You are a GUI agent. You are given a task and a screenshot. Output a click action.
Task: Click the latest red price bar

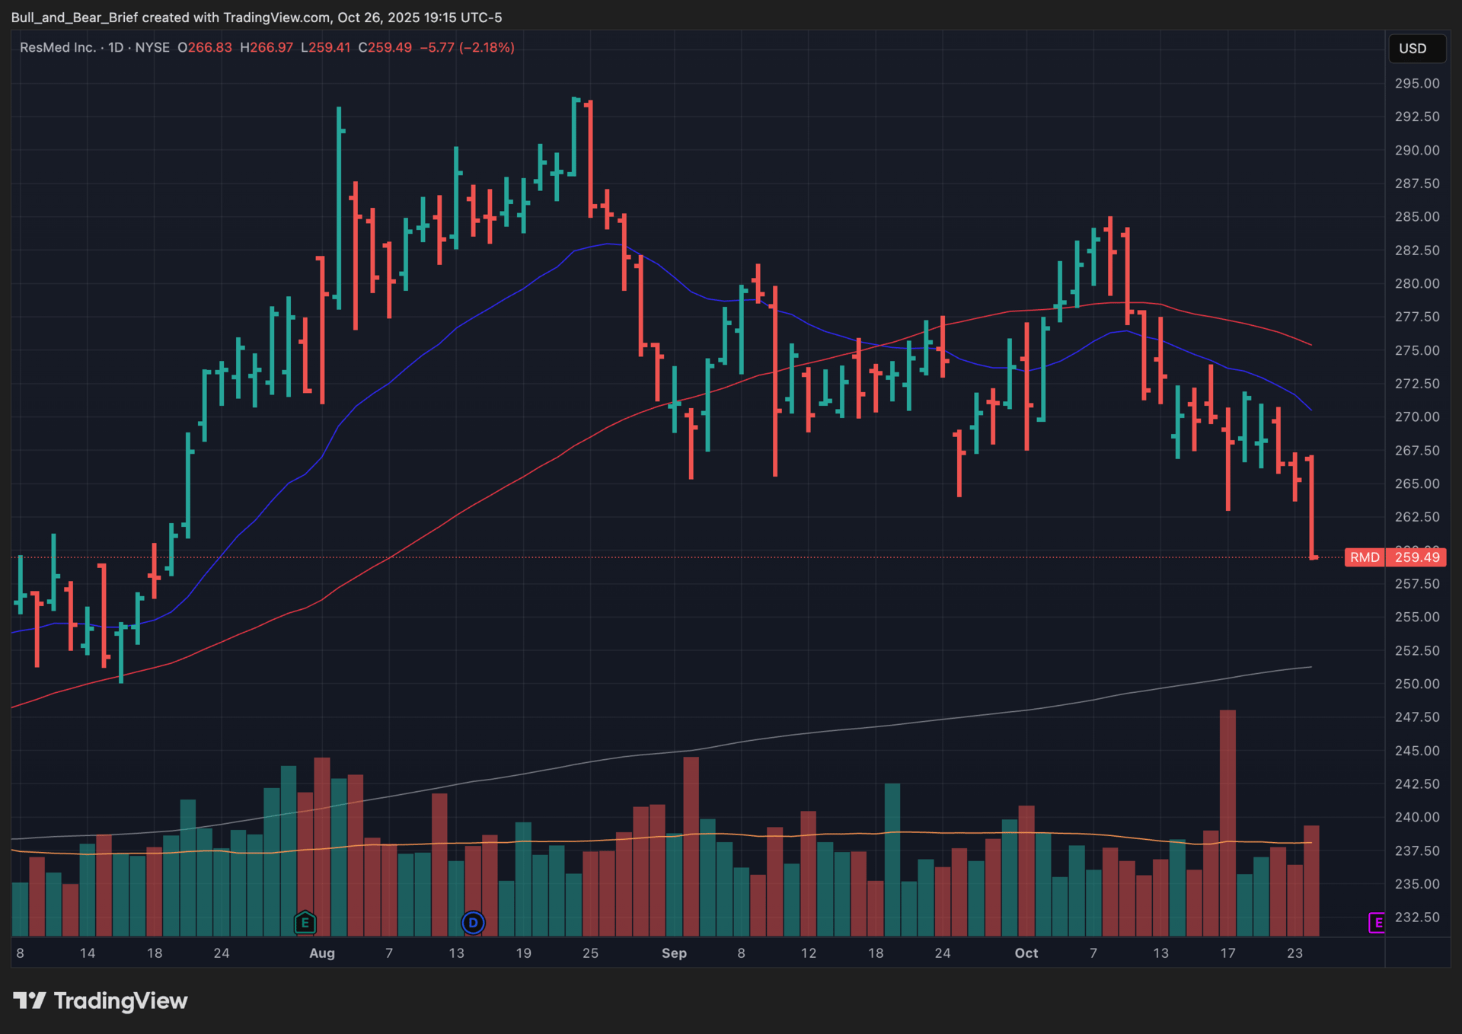point(1311,506)
